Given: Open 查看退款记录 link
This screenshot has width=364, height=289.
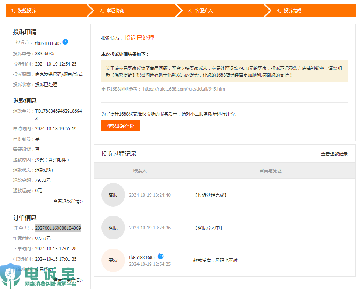Looking at the screenshot, I should tap(334, 154).
